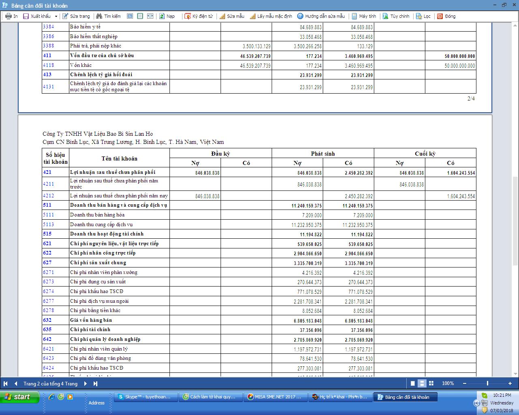Open account link 4212
Viewport: 519px width, 415px height.
click(48, 196)
